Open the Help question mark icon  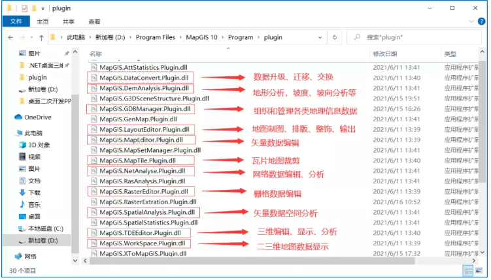pos(482,22)
